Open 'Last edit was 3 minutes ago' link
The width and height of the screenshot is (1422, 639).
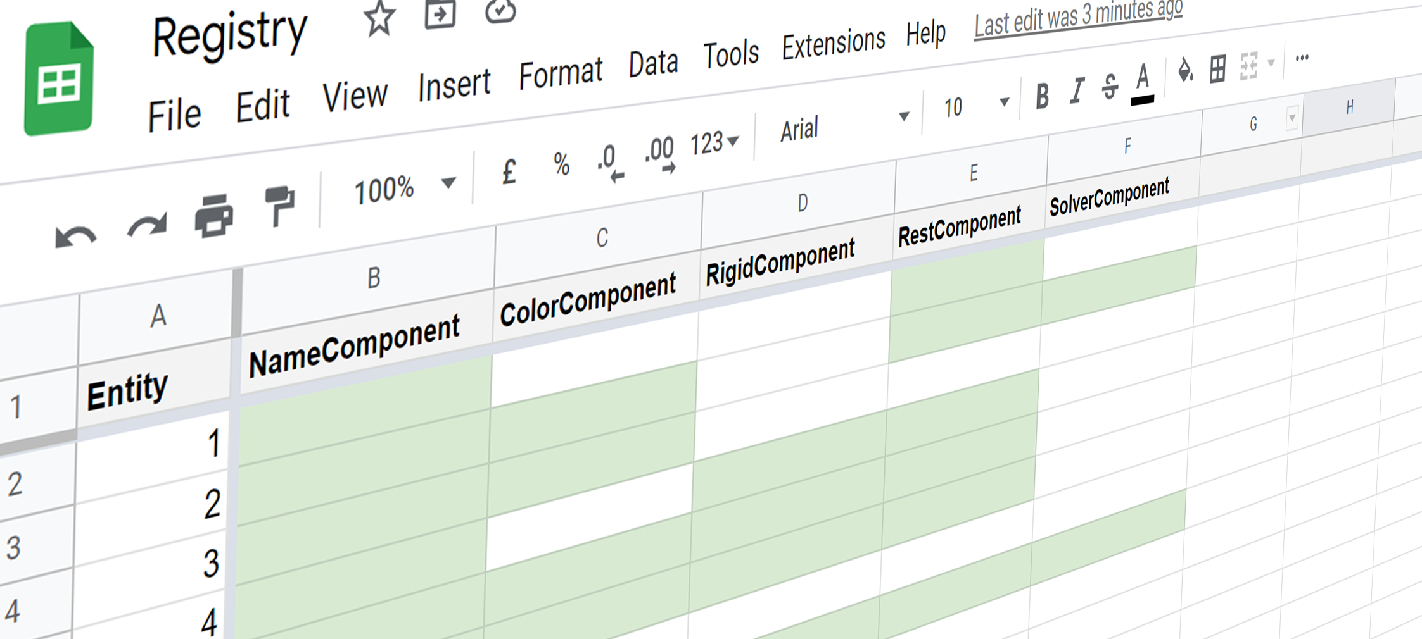tap(1078, 18)
